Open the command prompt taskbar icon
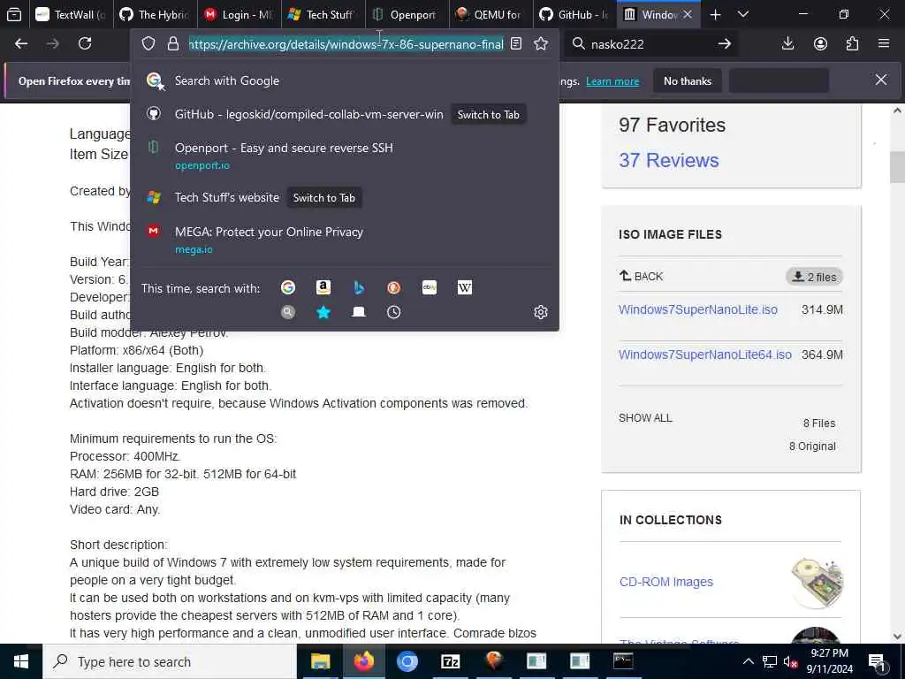The width and height of the screenshot is (905, 679). [x=623, y=661]
